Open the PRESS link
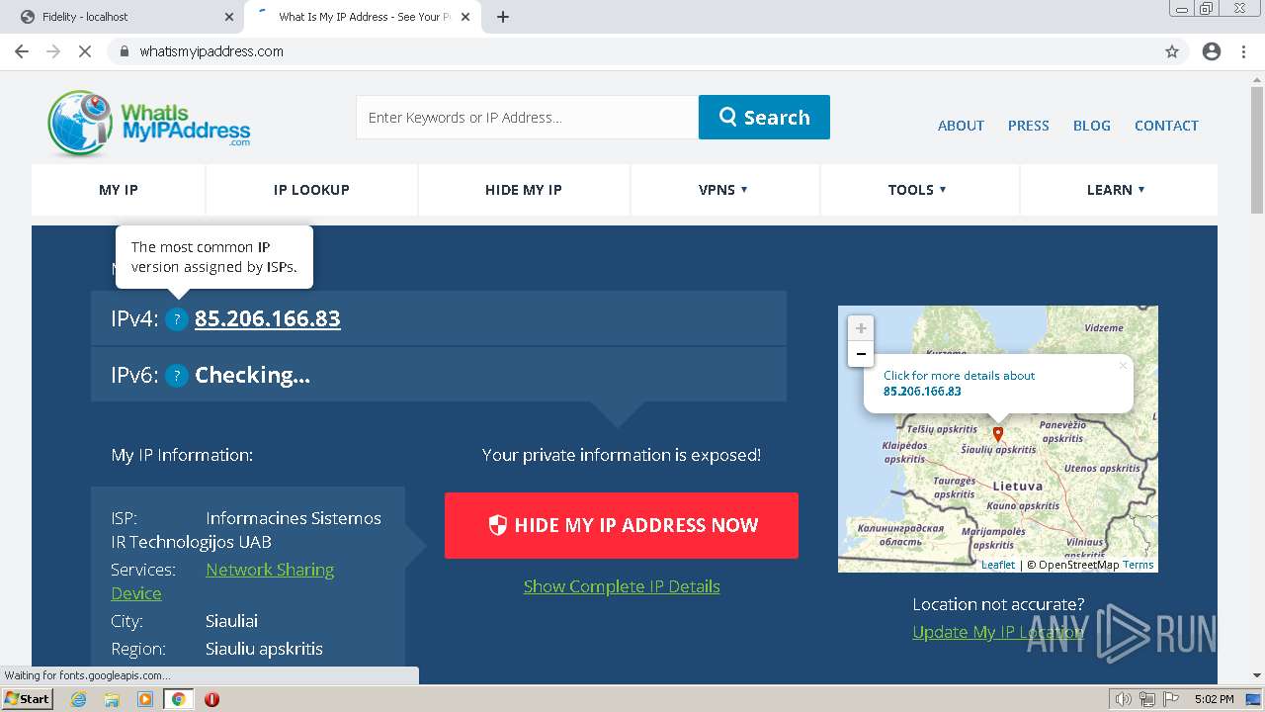Image resolution: width=1265 pixels, height=712 pixels. point(1029,126)
